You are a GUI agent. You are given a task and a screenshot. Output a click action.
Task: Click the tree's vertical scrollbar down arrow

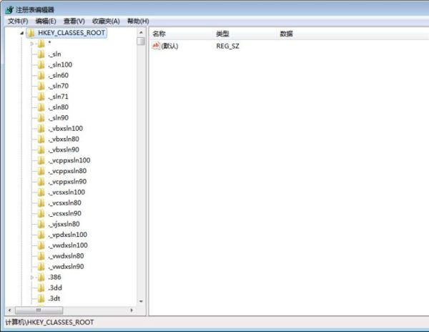point(141,301)
